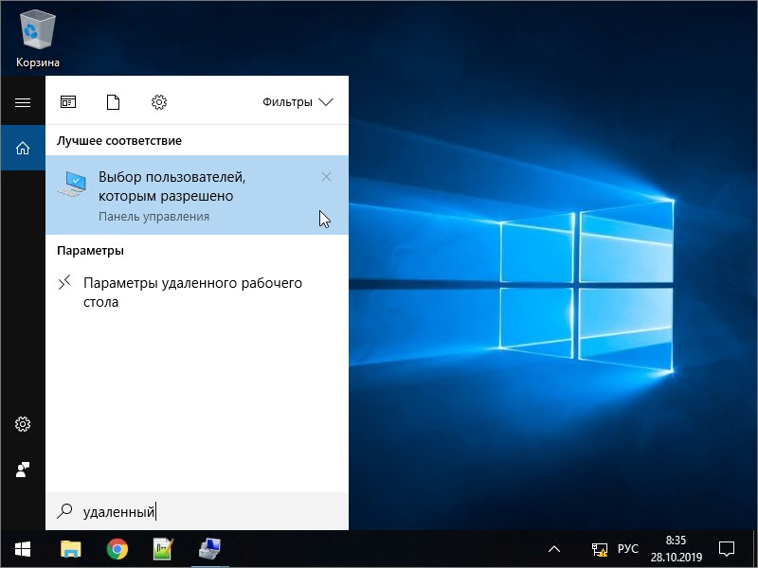
Task: Remove best match result with X button
Action: pyautogui.click(x=326, y=177)
